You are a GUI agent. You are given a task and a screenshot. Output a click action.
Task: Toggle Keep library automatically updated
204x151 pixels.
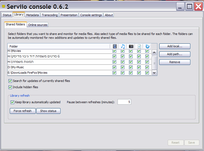pyautogui.click(x=12, y=102)
